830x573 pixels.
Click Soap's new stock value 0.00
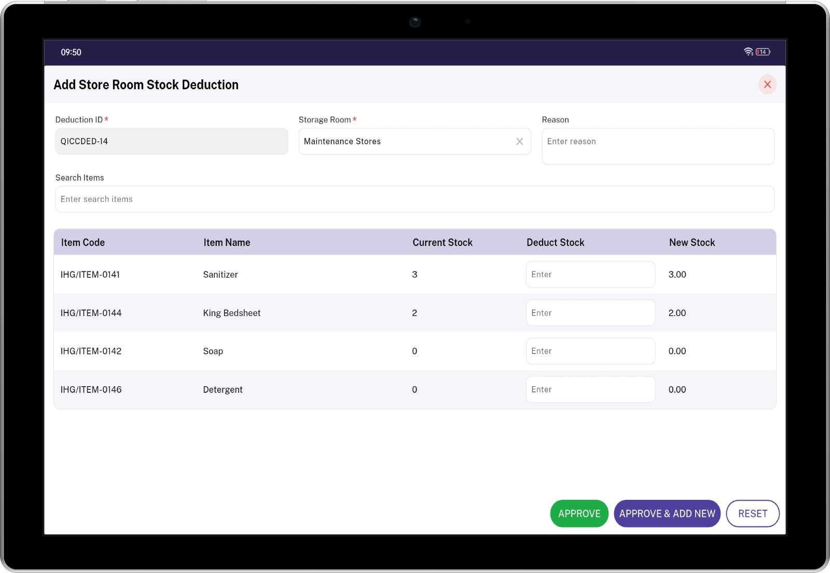click(x=677, y=351)
